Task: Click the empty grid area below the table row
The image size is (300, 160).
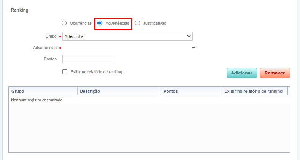Action: tap(149, 129)
